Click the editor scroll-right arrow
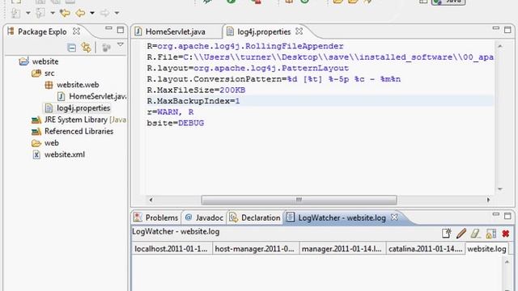This screenshot has width=518, height=291. pos(488,200)
